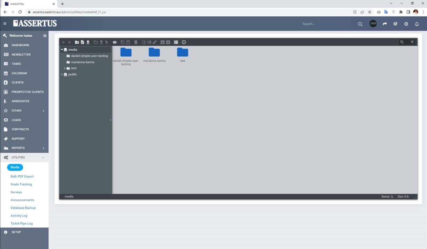Open the Database Backup link
The height and width of the screenshot is (249, 427).
23,208
